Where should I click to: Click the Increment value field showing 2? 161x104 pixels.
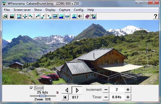click(117, 89)
